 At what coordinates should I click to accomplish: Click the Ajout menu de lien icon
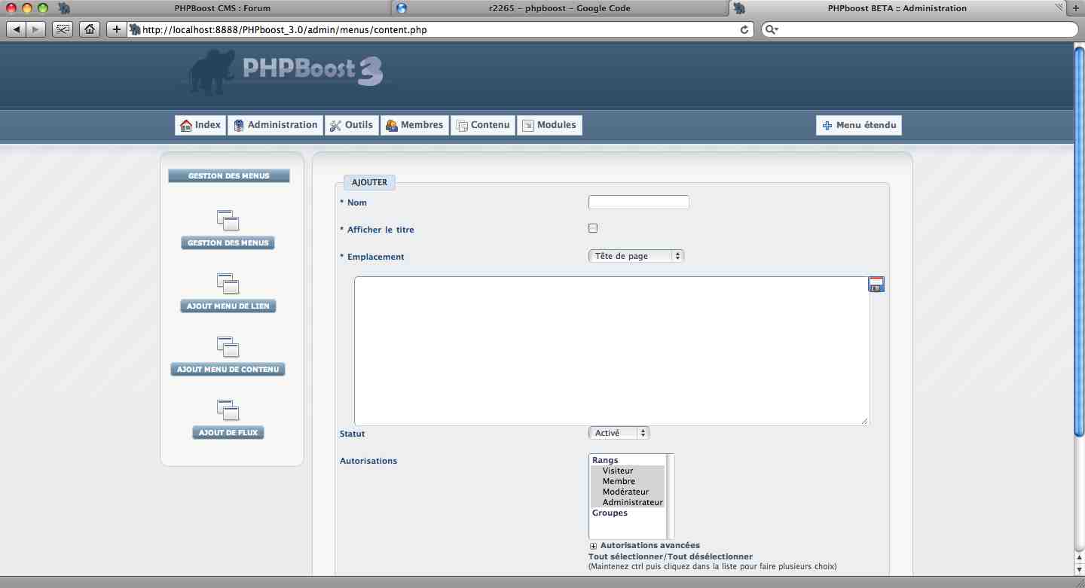228,284
